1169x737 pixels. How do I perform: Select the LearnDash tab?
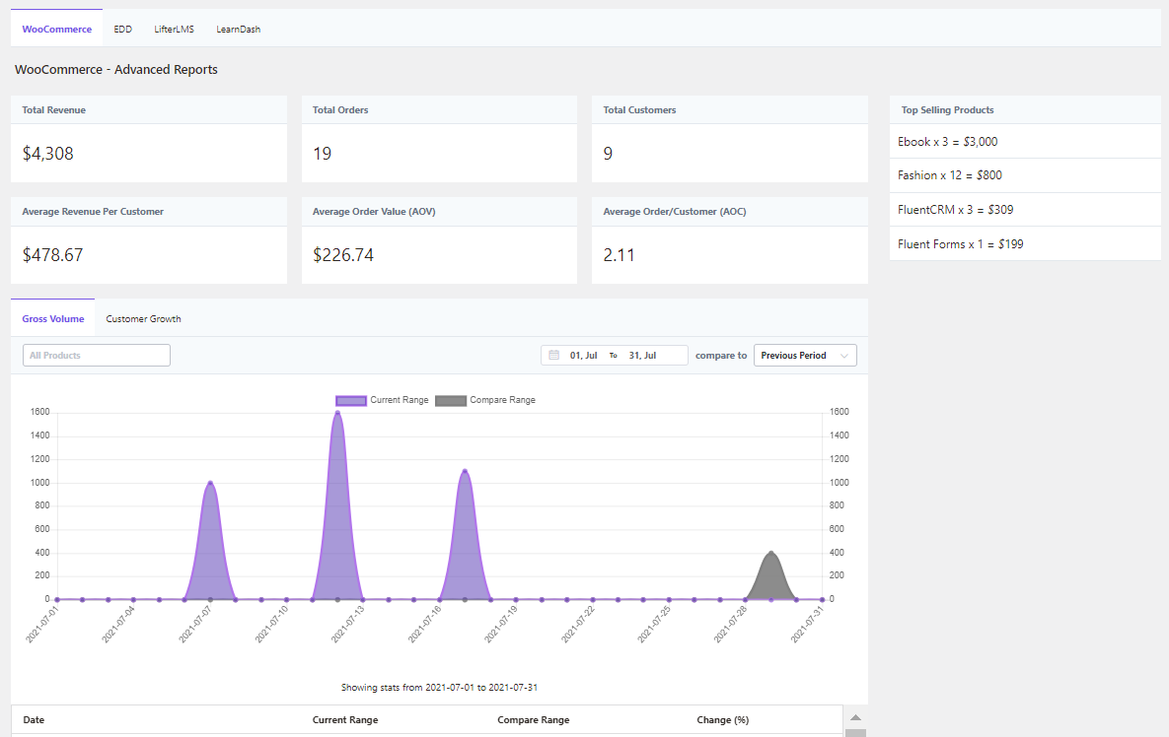(238, 30)
